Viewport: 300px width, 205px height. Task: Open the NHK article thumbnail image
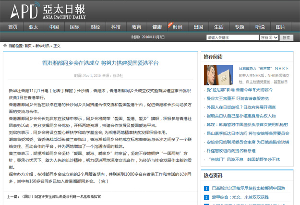tap(219, 74)
